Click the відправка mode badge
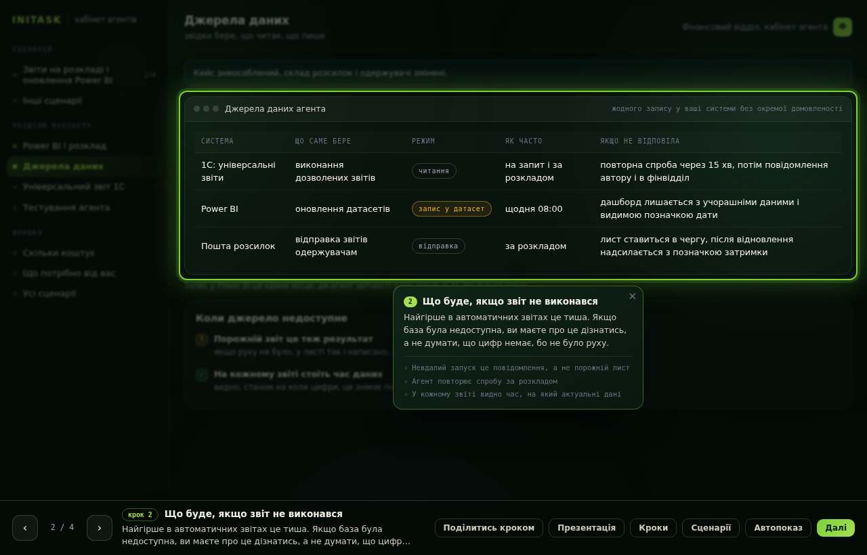Image resolution: width=867 pixels, height=555 pixels. [x=438, y=246]
